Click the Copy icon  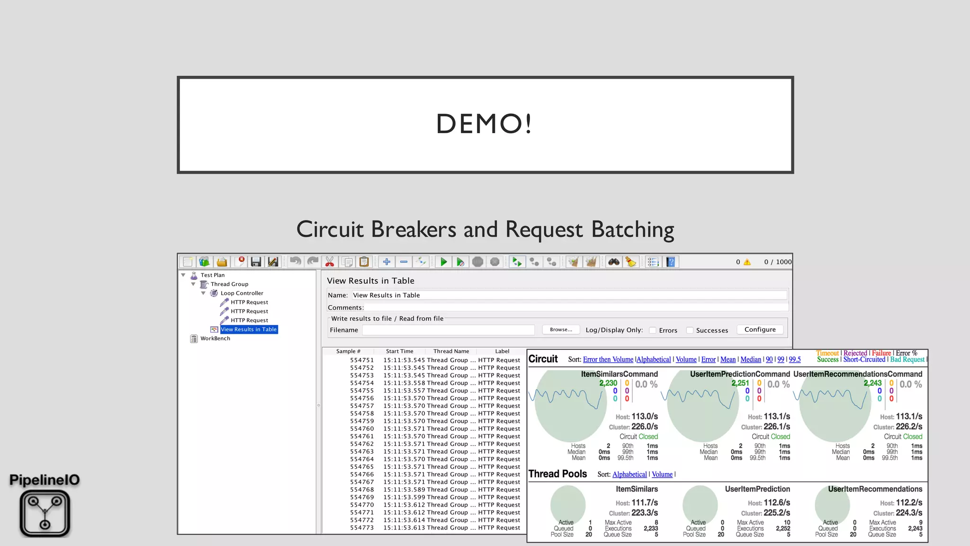(x=347, y=262)
